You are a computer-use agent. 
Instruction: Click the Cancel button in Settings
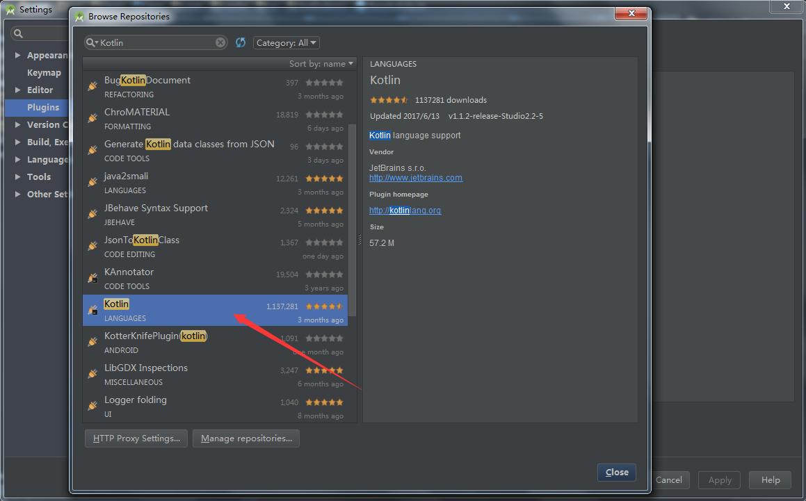[669, 480]
